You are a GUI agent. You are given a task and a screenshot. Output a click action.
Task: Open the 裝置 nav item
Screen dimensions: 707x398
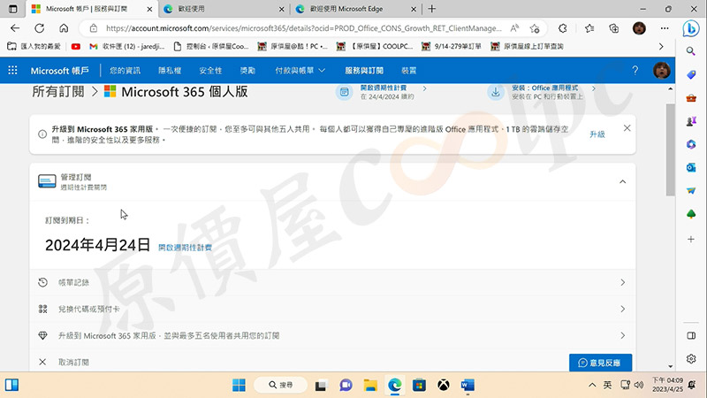pos(408,71)
